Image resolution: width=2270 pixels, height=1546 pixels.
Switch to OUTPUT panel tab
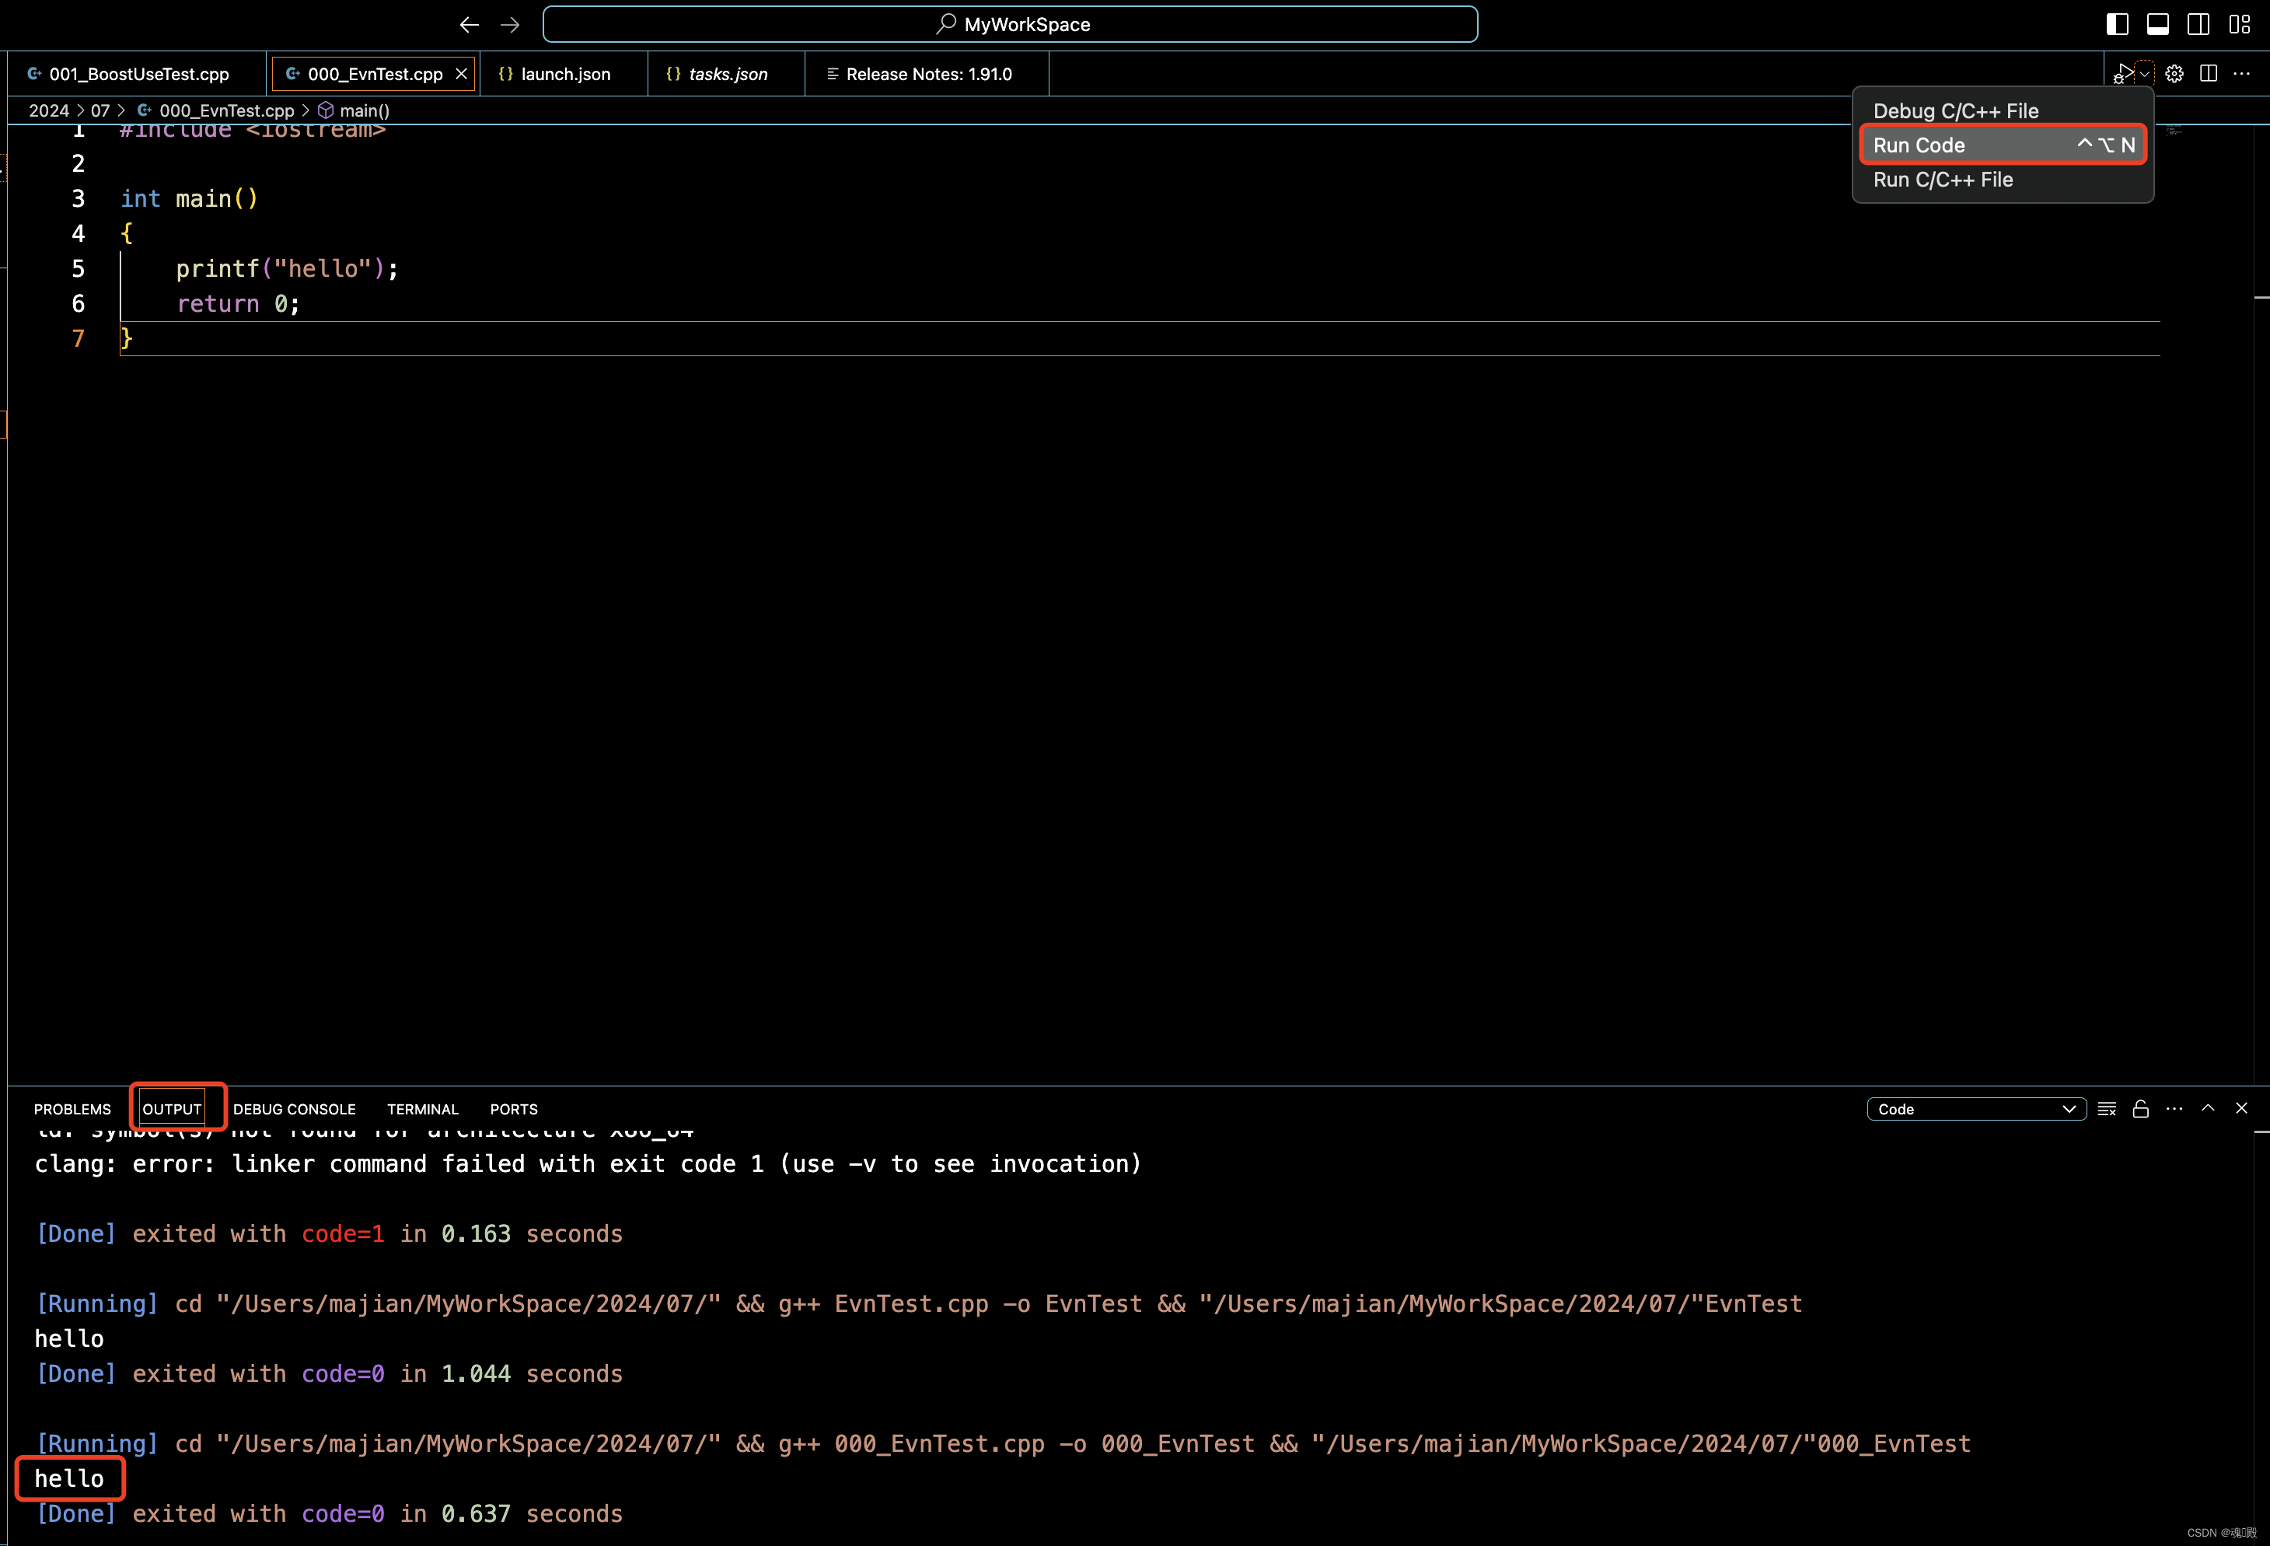pyautogui.click(x=172, y=1109)
